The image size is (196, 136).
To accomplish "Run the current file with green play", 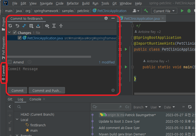I will click(x=182, y=11).
